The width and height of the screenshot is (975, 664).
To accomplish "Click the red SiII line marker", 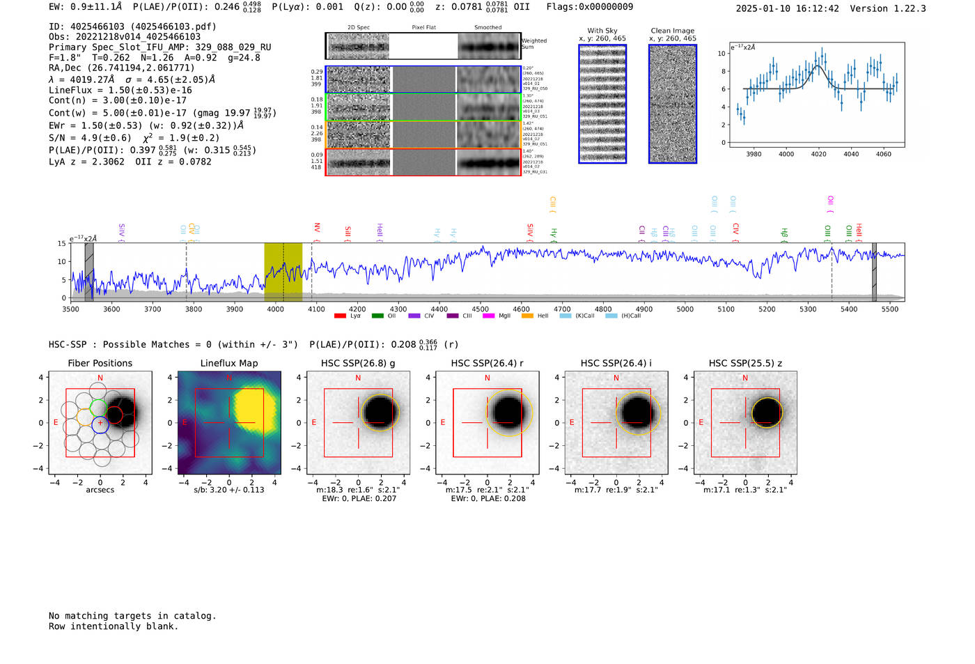I will [348, 233].
